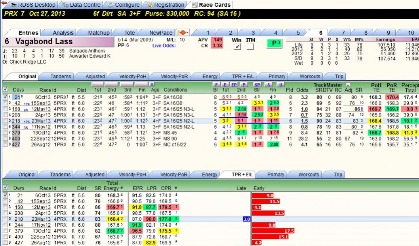Click the P running-style button
Image resolution: width=419 pixels, height=246 pixels.
pos(244,85)
